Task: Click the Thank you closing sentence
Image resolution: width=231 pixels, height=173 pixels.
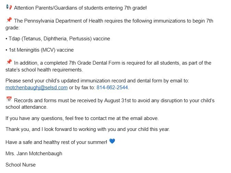Action: click(88, 129)
